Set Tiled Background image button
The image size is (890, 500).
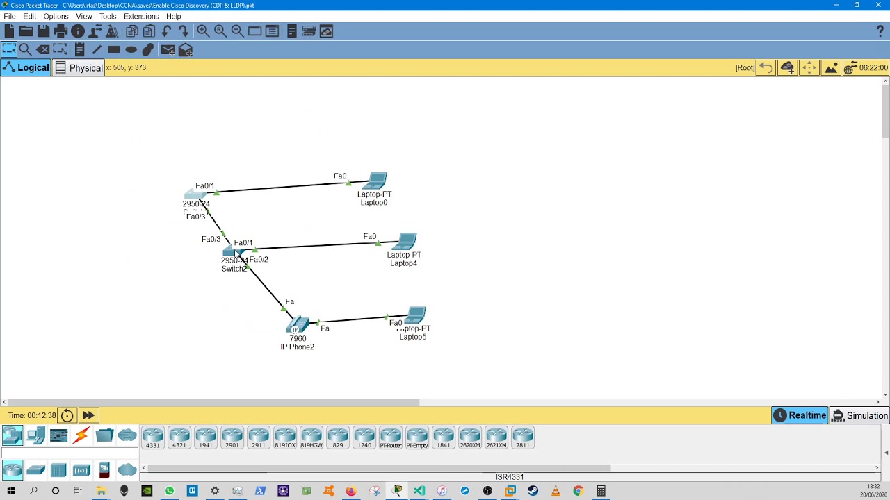[831, 67]
